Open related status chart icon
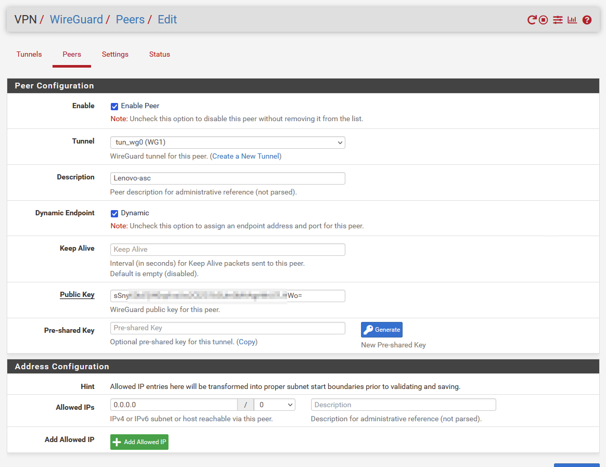Viewport: 606px width, 467px height. pyautogui.click(x=572, y=20)
